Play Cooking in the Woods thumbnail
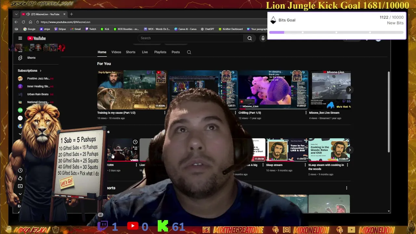The width and height of the screenshot is (416, 234). point(329,150)
